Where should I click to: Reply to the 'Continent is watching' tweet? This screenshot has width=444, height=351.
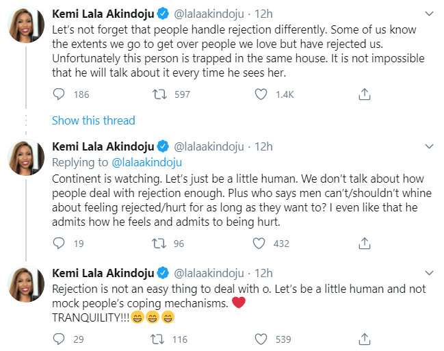click(59, 243)
